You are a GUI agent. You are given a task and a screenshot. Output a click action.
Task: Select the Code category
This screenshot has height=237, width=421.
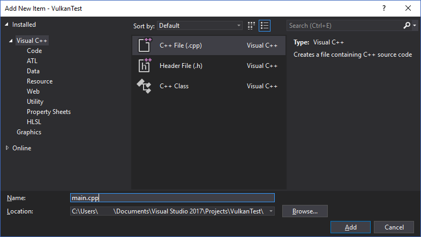tap(34, 51)
